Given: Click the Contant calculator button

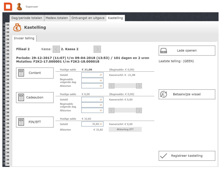Looking at the screenshot, I should (35, 73).
